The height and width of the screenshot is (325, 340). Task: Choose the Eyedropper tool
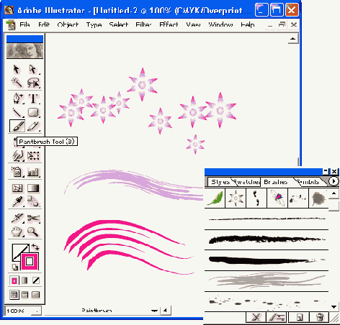(x=17, y=201)
